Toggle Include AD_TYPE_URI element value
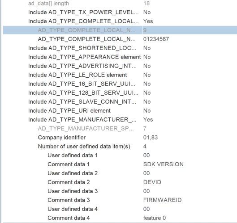 (x=147, y=111)
